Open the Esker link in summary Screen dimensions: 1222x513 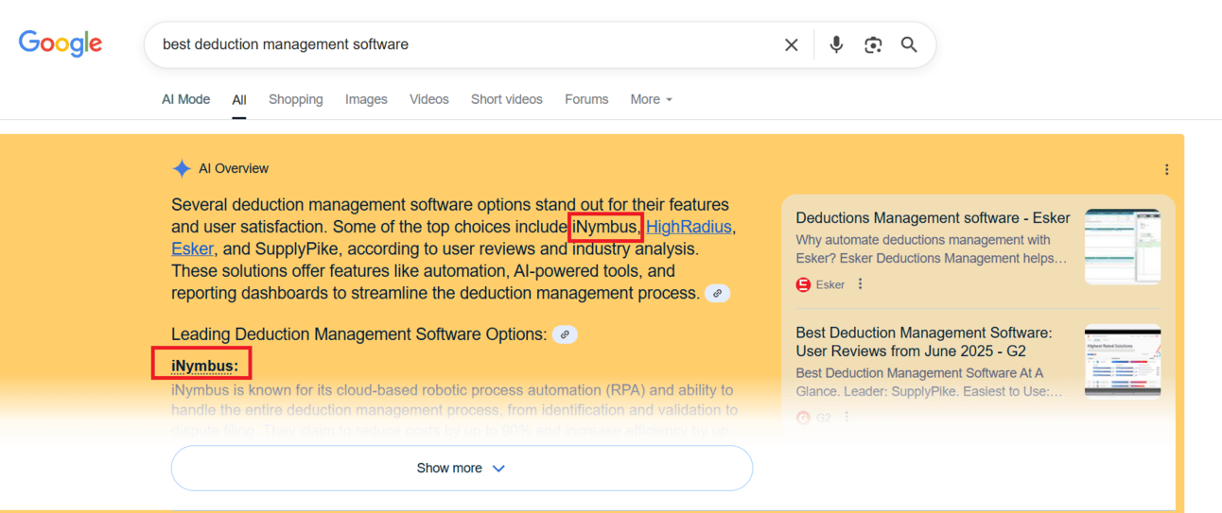pyautogui.click(x=192, y=249)
